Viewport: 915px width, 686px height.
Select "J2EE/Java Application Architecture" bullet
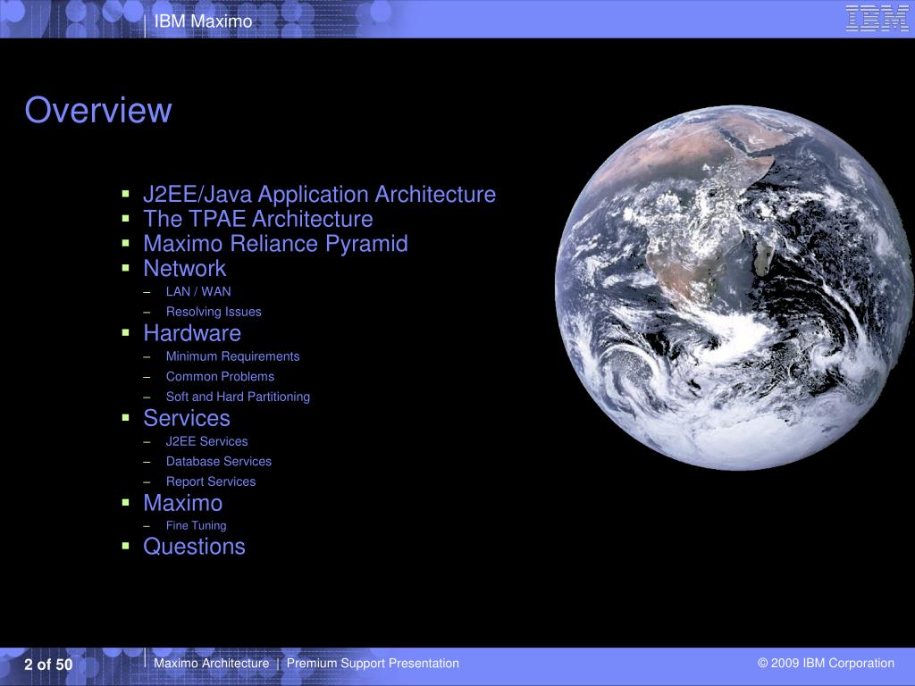pos(319,194)
